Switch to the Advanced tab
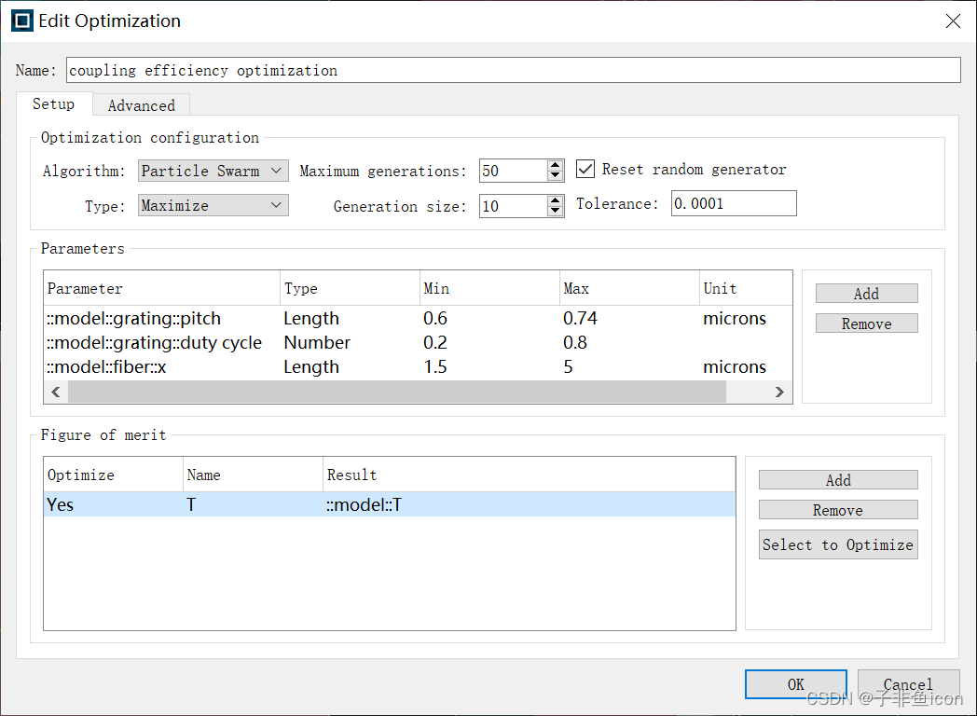 tap(142, 105)
